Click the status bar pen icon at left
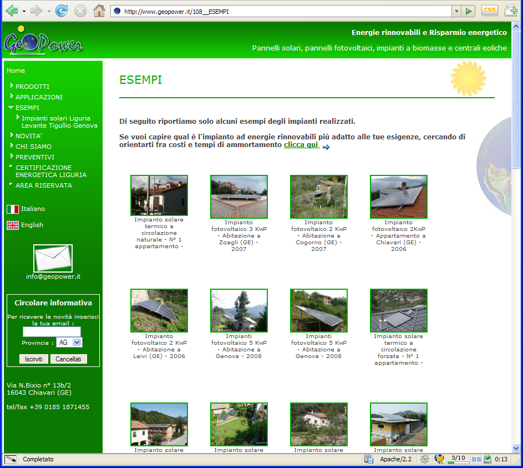Screen dimensions: 523x468 pyautogui.click(x=11, y=459)
